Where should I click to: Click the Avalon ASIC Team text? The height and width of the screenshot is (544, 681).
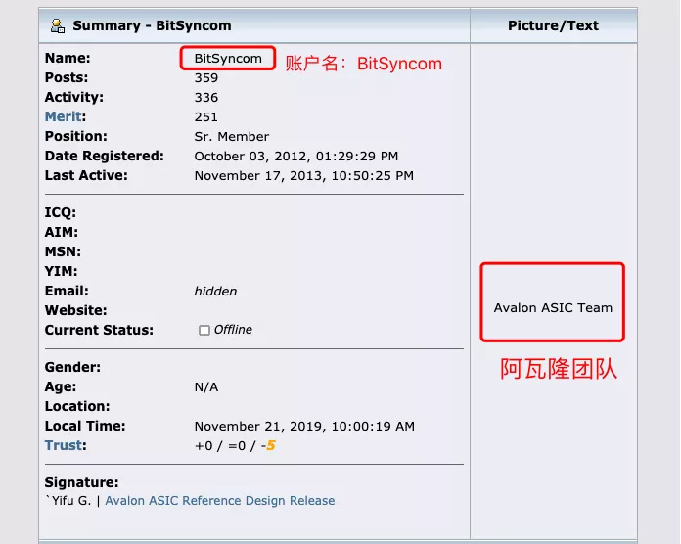pos(553,307)
